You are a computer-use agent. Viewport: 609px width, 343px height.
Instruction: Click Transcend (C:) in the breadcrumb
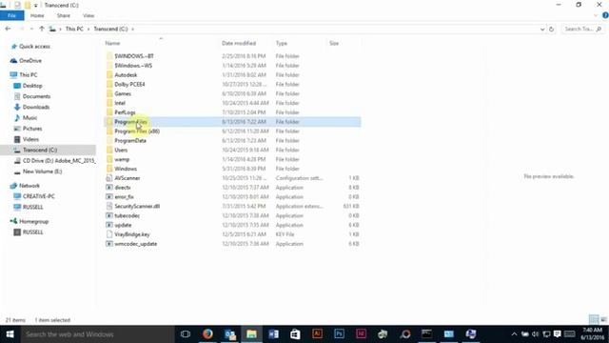(x=110, y=29)
